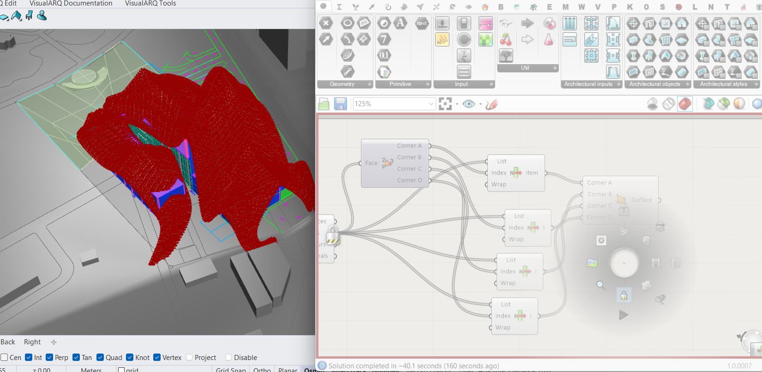Click the gear Preferences icon in radial menu
762x372 pixels.
click(601, 240)
